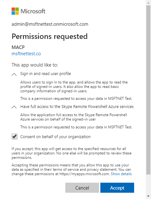The width and height of the screenshot is (151, 199).
Task: Open the msftnettest.co publisher link
Action: [x=26, y=54]
